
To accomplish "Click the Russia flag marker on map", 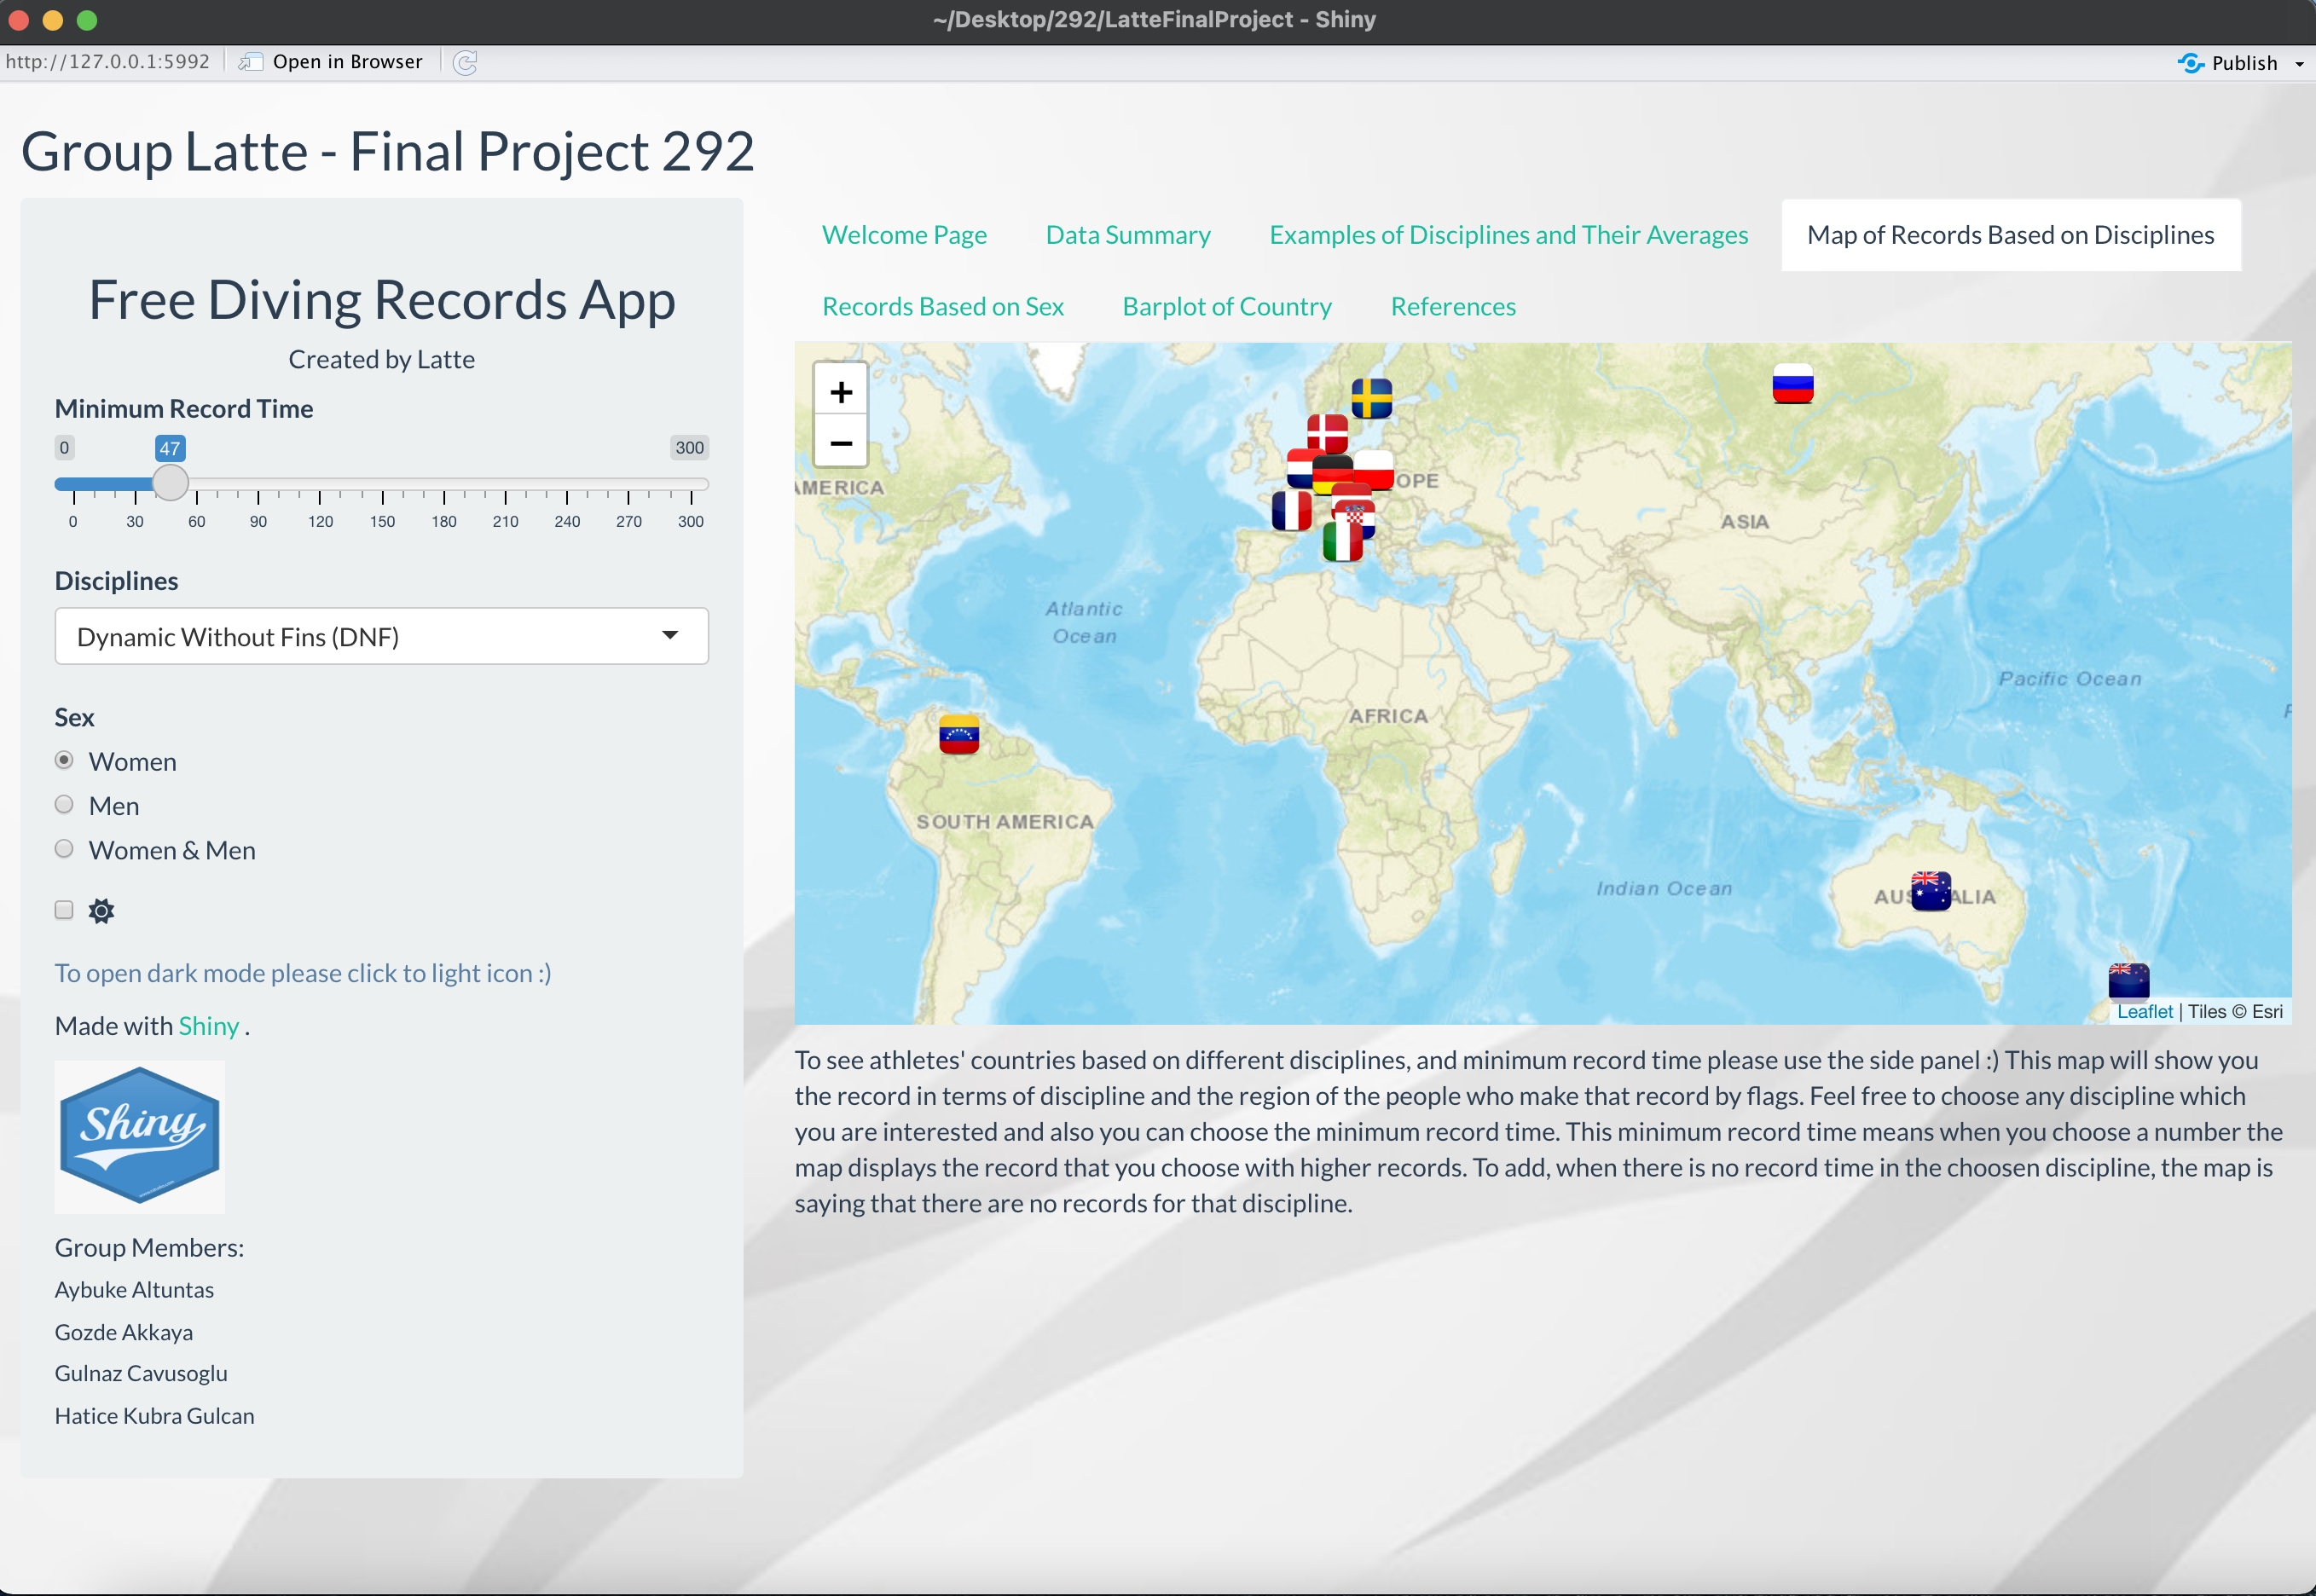I will [1792, 383].
